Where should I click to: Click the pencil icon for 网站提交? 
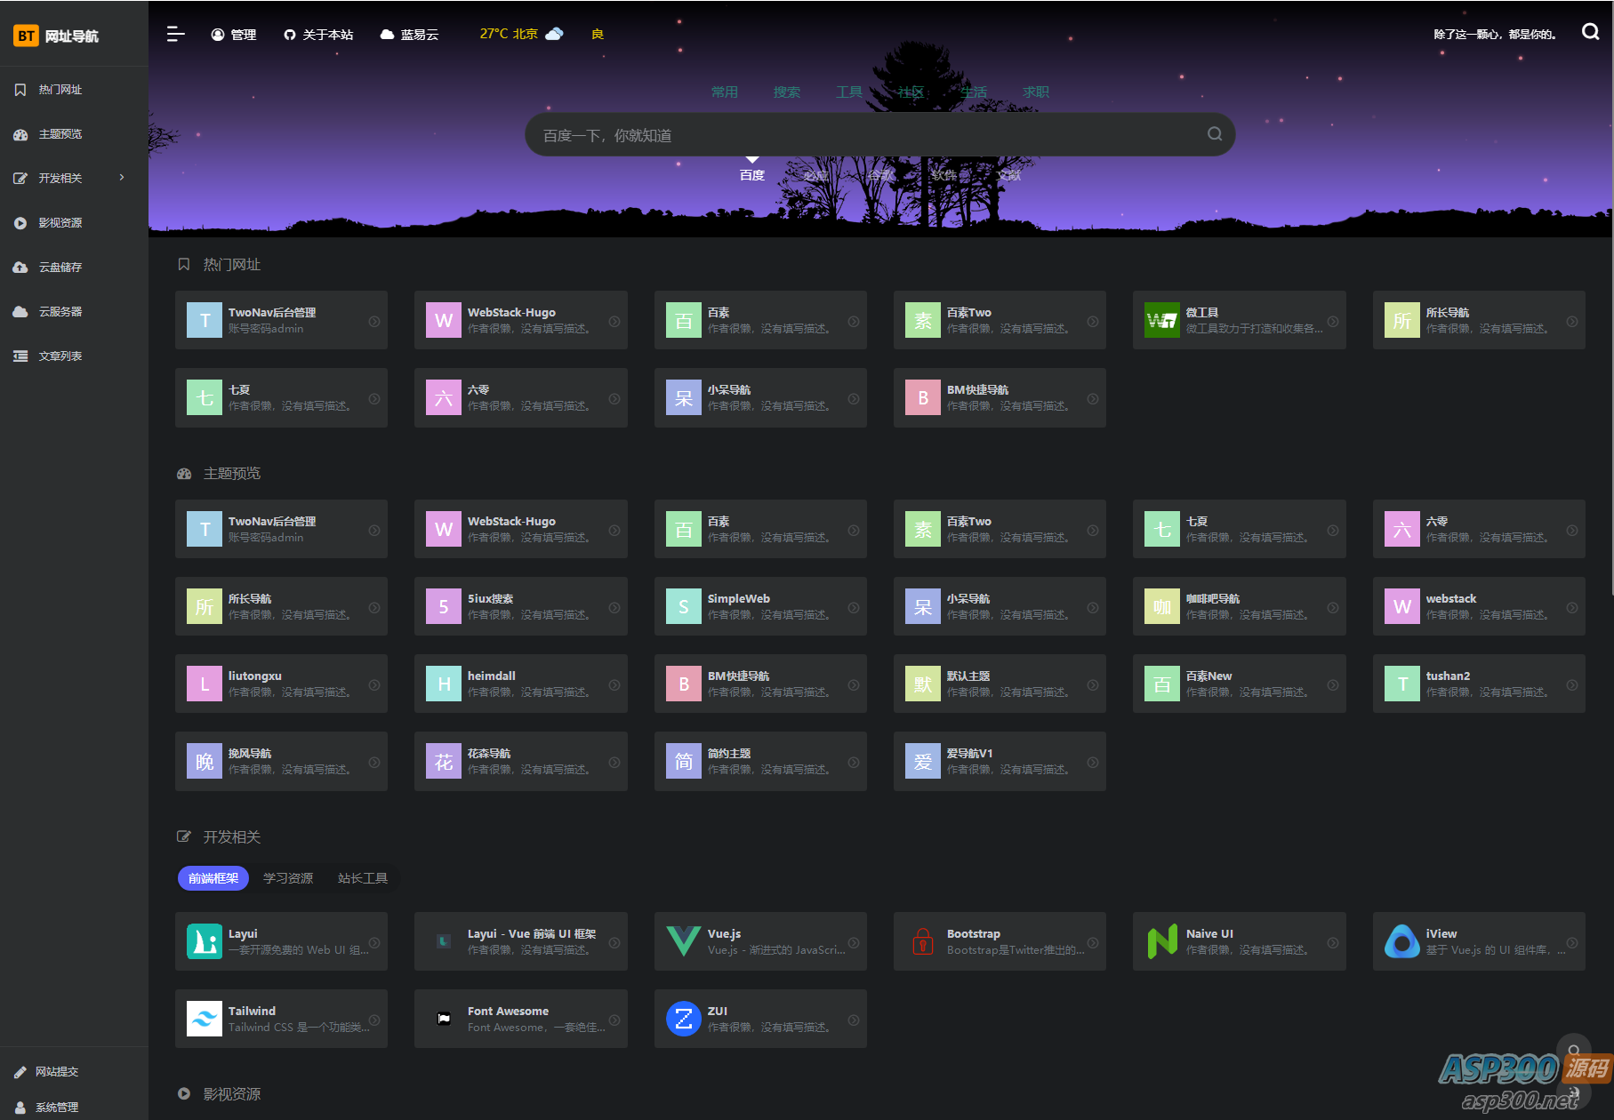point(20,1072)
